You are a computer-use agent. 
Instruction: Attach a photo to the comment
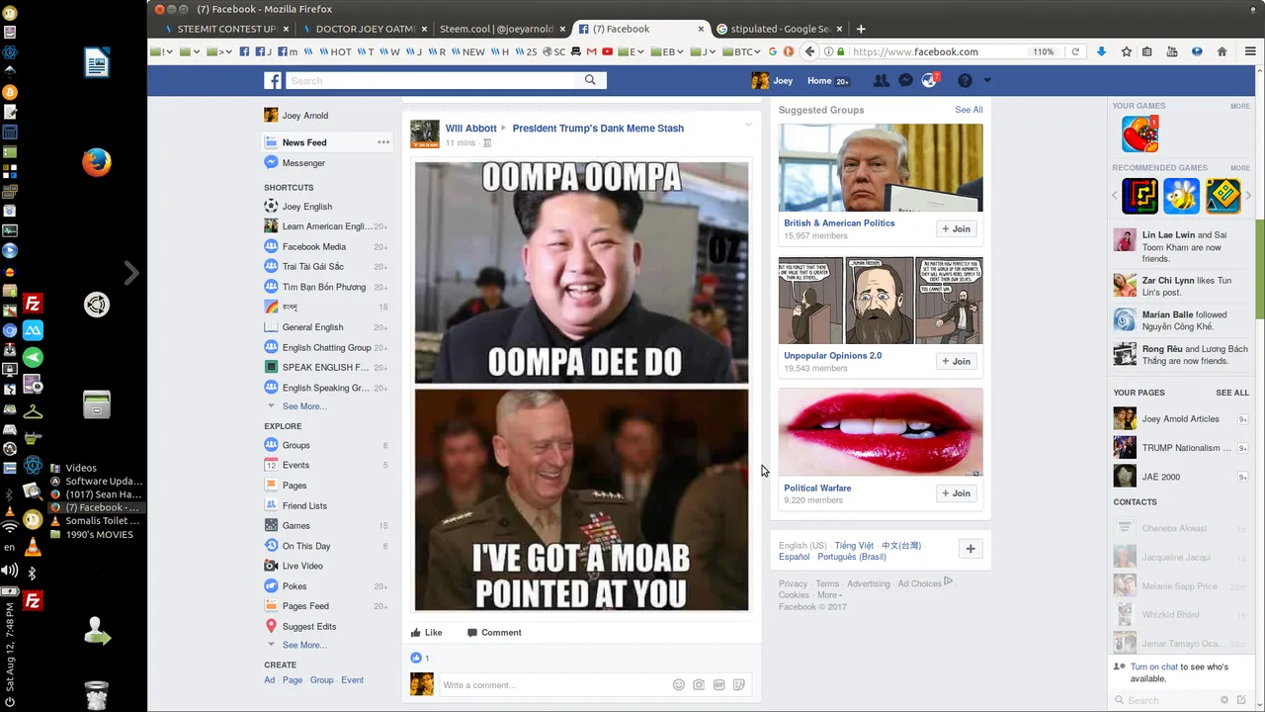[699, 684]
